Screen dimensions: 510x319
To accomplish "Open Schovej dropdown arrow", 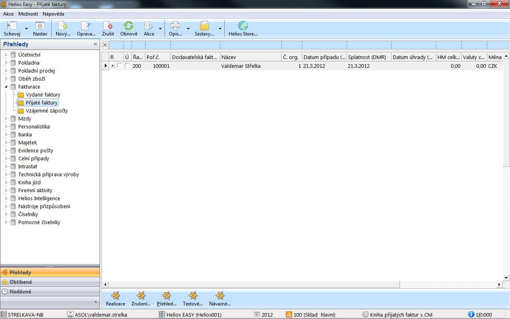I will coord(26,29).
